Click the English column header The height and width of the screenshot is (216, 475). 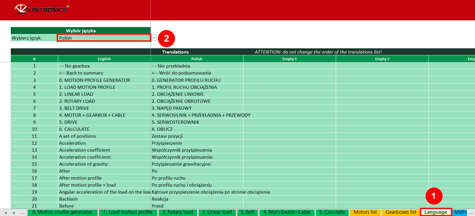tap(104, 59)
